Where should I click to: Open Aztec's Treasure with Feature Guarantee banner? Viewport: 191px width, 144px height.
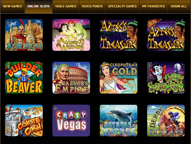166,35
